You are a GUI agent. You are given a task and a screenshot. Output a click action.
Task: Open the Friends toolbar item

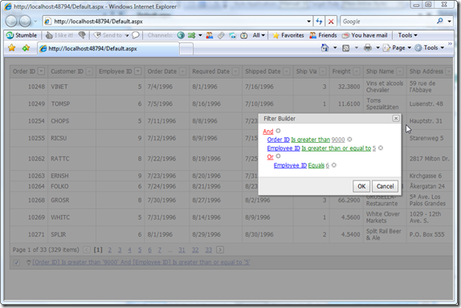tap(323, 35)
